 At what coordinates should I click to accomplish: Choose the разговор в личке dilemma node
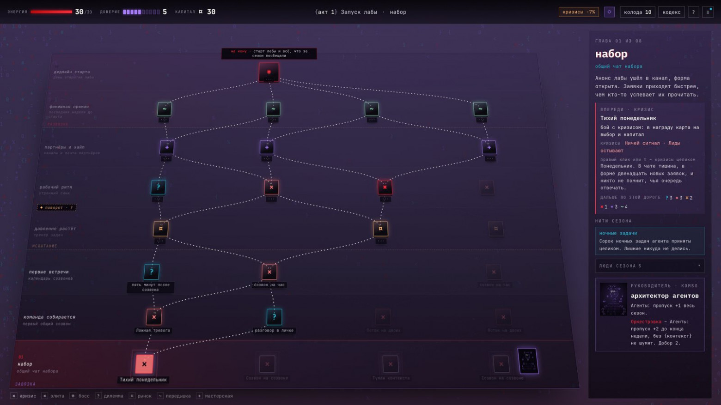274,317
